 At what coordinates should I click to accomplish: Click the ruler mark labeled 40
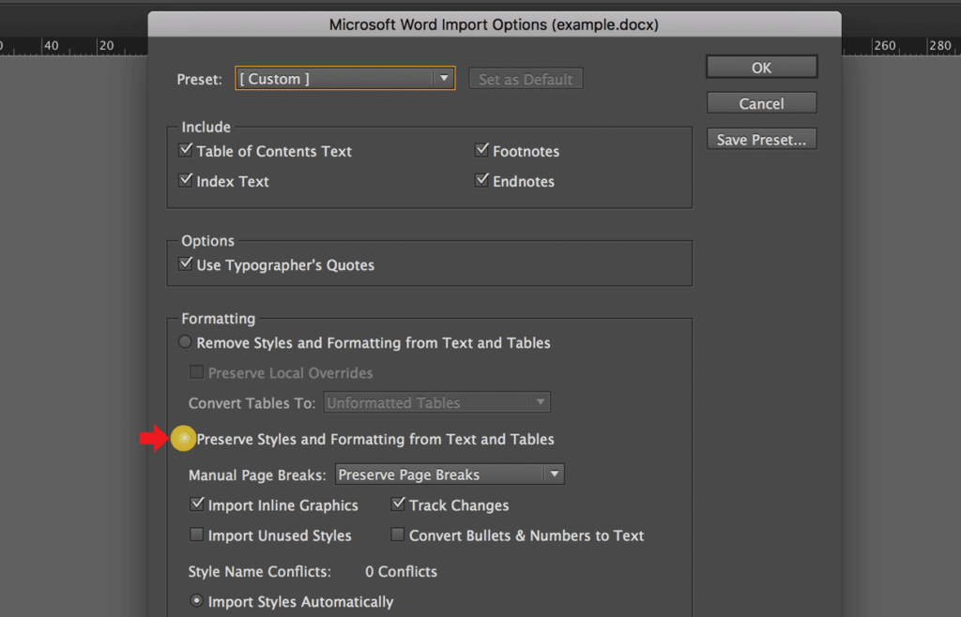pos(52,45)
